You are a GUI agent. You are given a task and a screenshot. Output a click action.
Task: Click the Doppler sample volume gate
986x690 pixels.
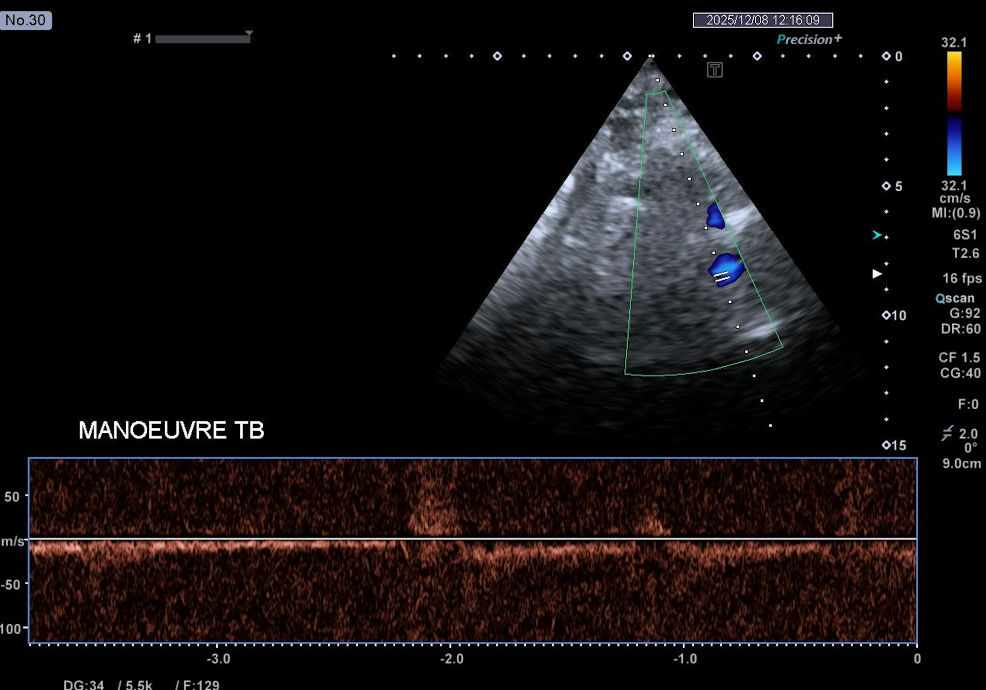[x=722, y=277]
